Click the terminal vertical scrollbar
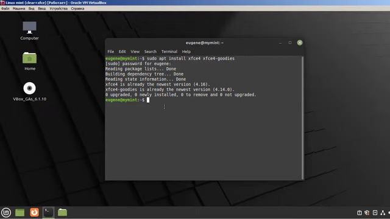The width and height of the screenshot is (390, 219). 302,117
